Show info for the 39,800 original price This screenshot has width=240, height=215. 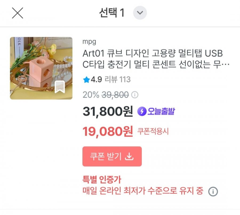(x=135, y=95)
